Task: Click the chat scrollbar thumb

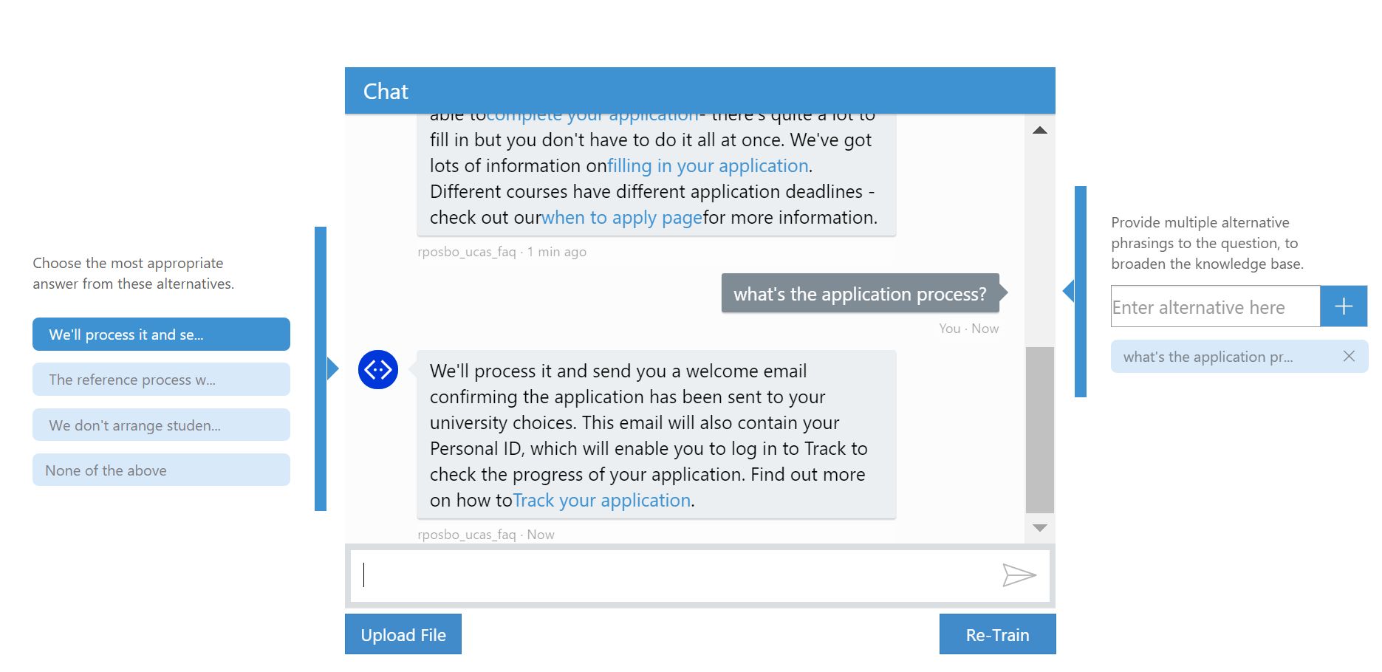Action: (1040, 430)
